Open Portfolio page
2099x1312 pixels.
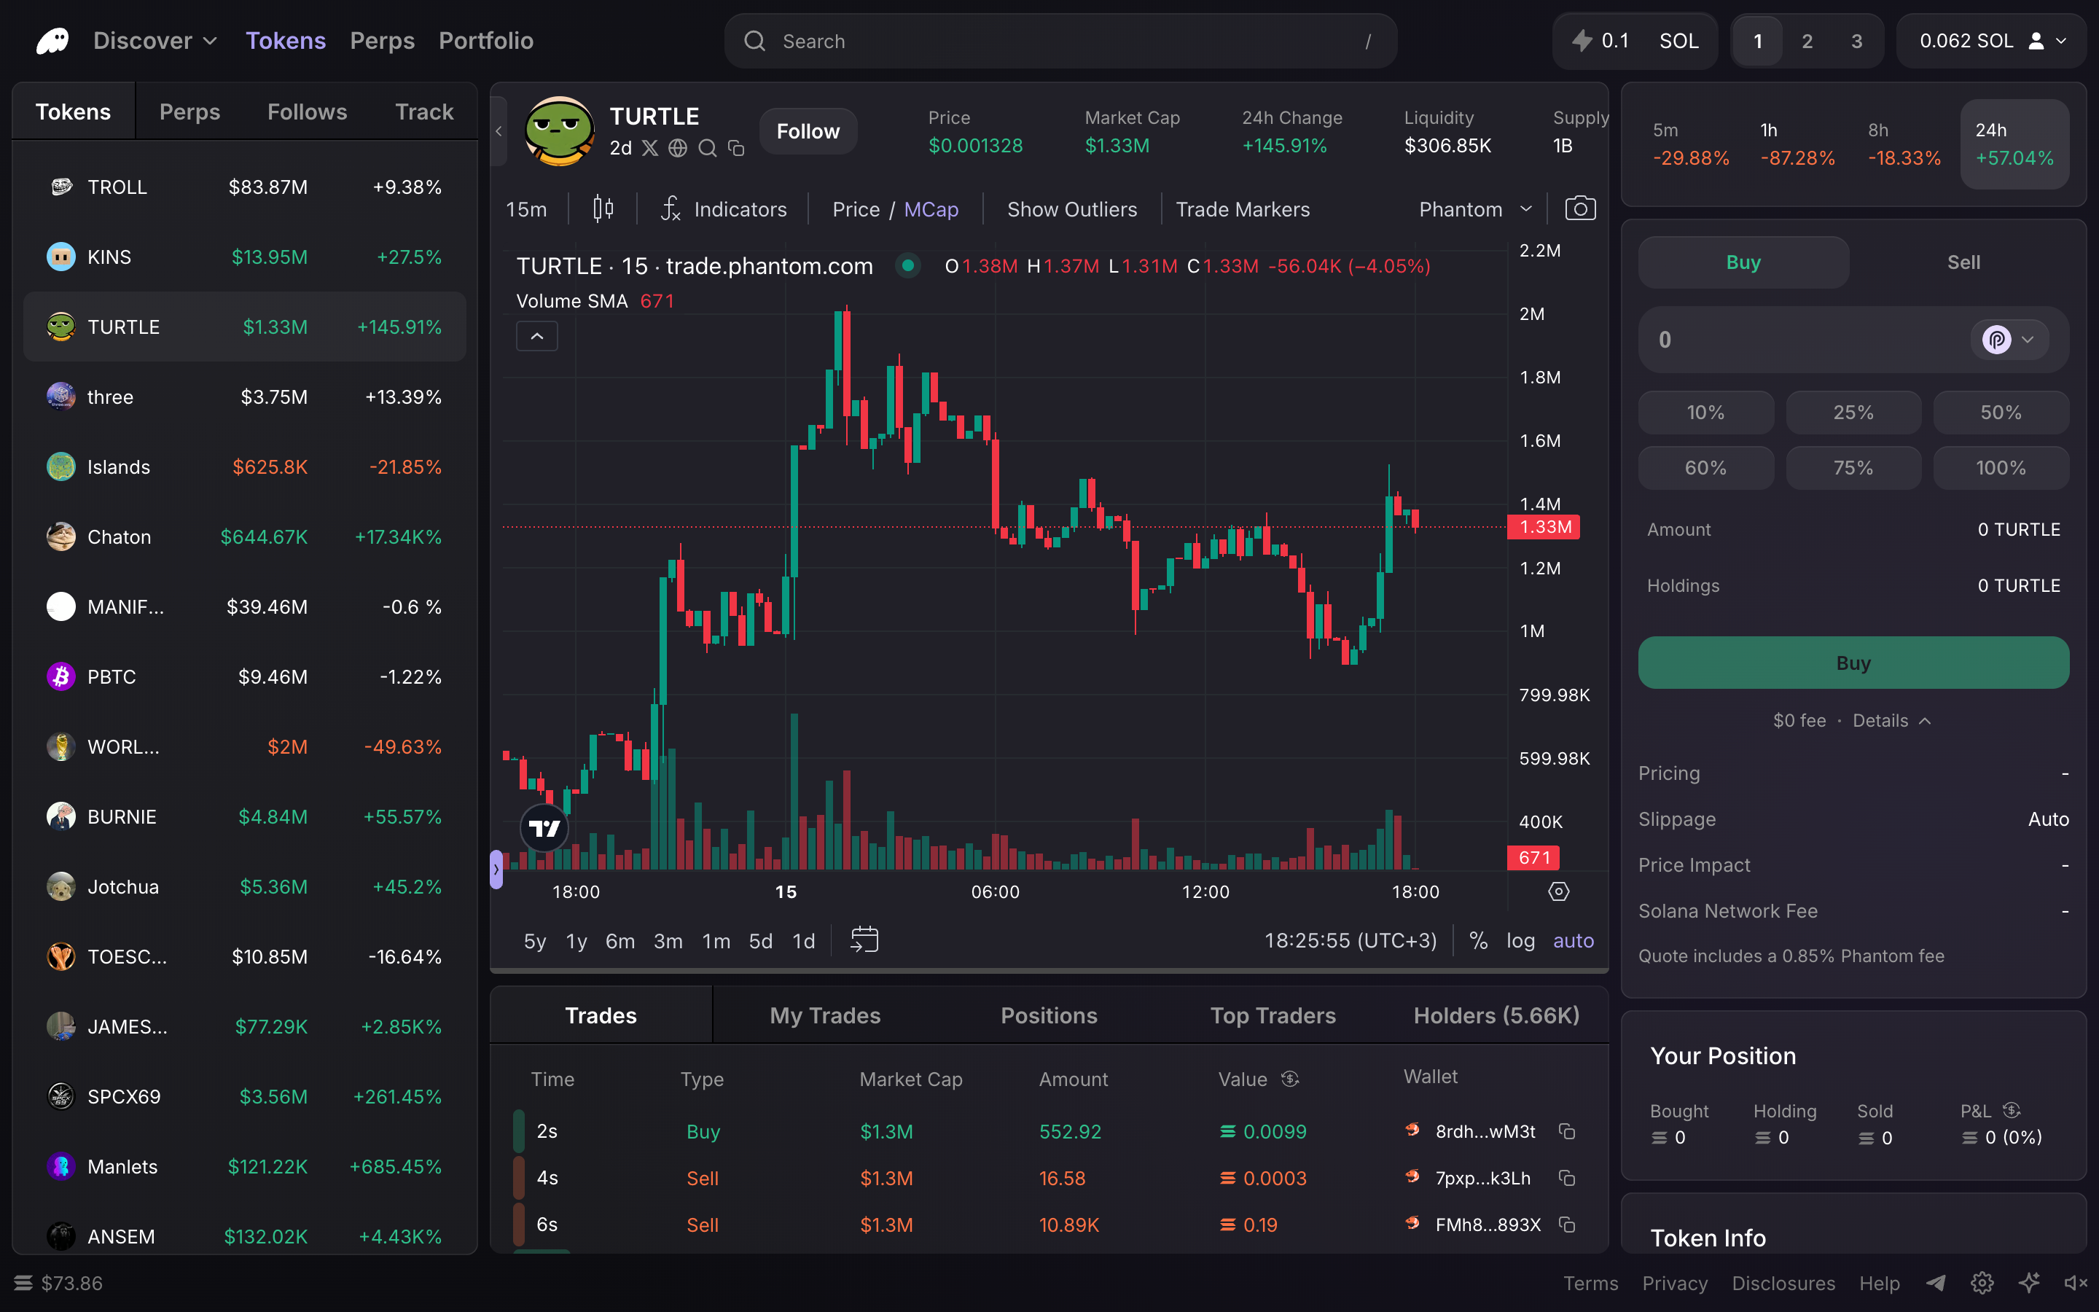485,41
